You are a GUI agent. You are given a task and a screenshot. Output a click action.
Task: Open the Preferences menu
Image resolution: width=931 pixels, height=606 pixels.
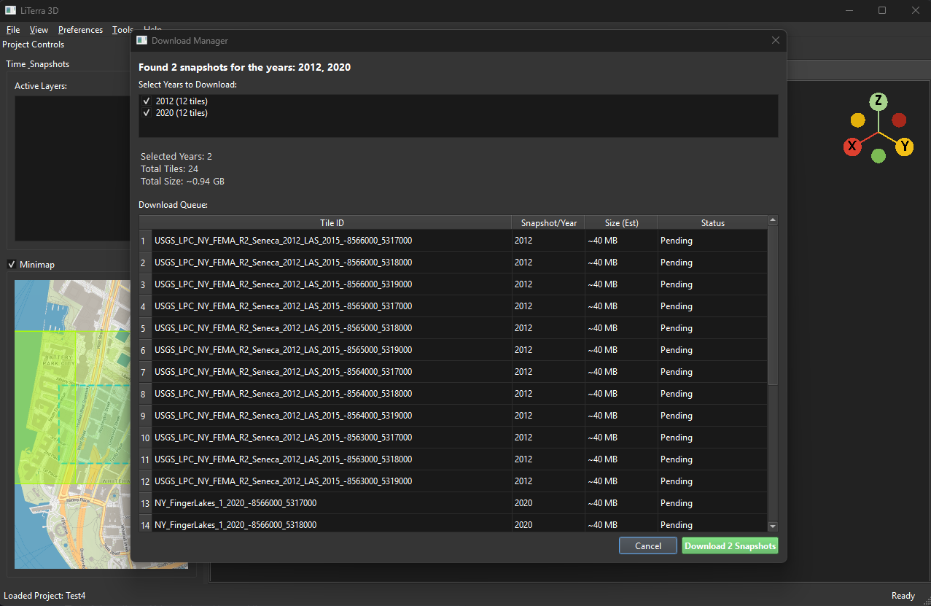click(x=80, y=30)
